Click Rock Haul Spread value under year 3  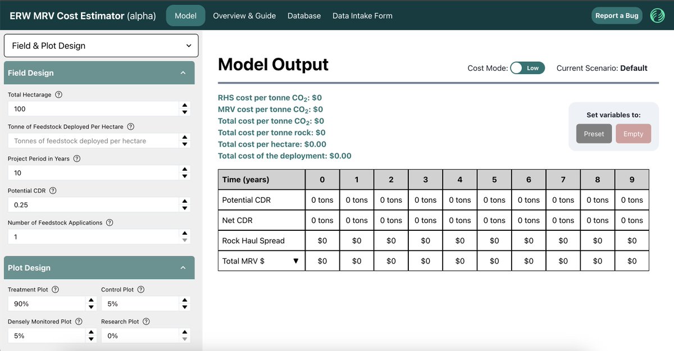(x=426, y=240)
